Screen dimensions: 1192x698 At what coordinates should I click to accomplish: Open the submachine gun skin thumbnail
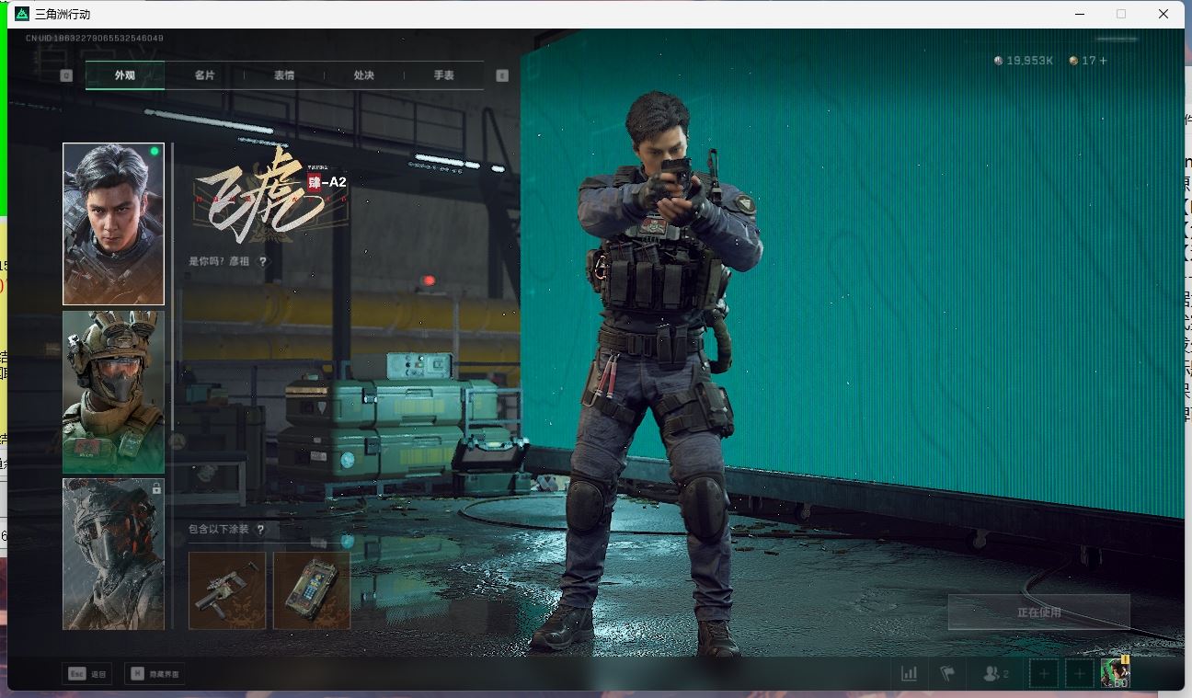click(x=227, y=589)
